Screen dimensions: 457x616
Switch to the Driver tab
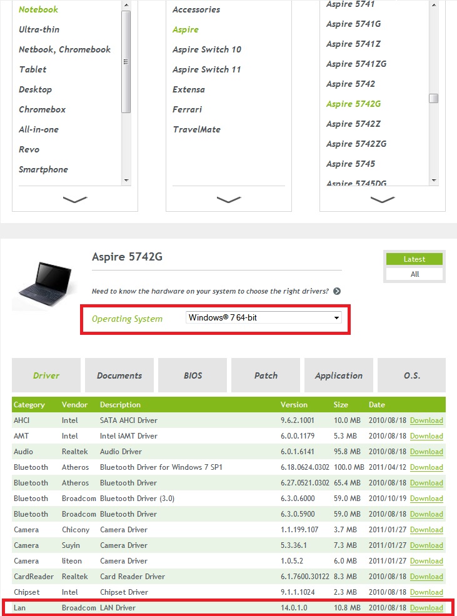tap(46, 375)
